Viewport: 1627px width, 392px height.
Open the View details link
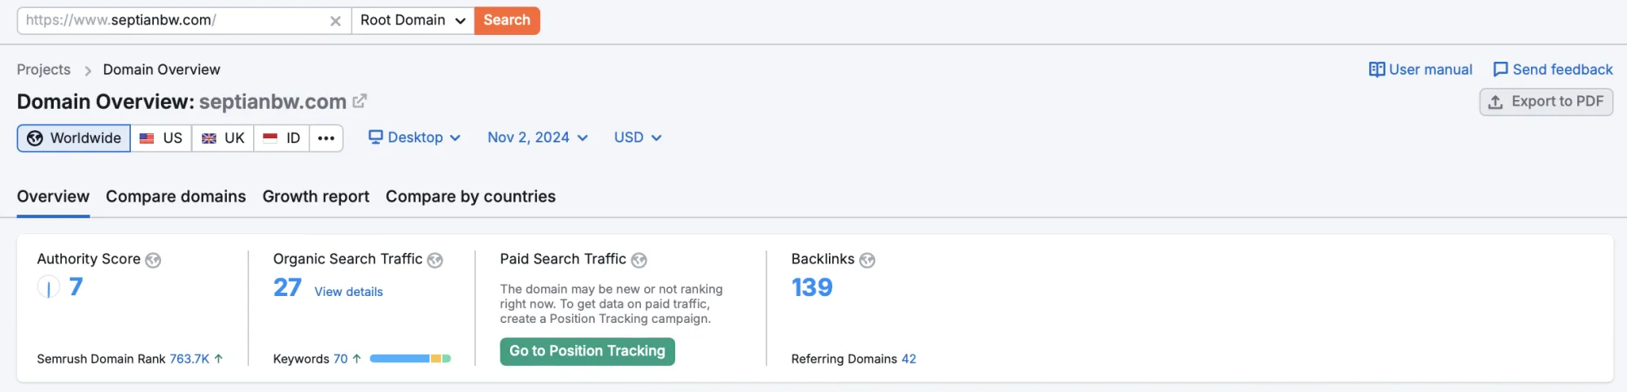(x=348, y=292)
